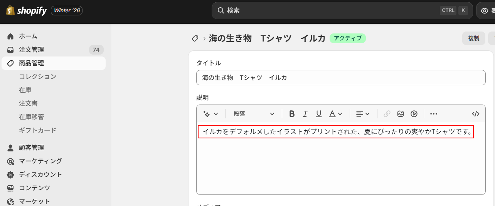Click the insert link icon
Image resolution: width=495 pixels, height=206 pixels.
(387, 114)
